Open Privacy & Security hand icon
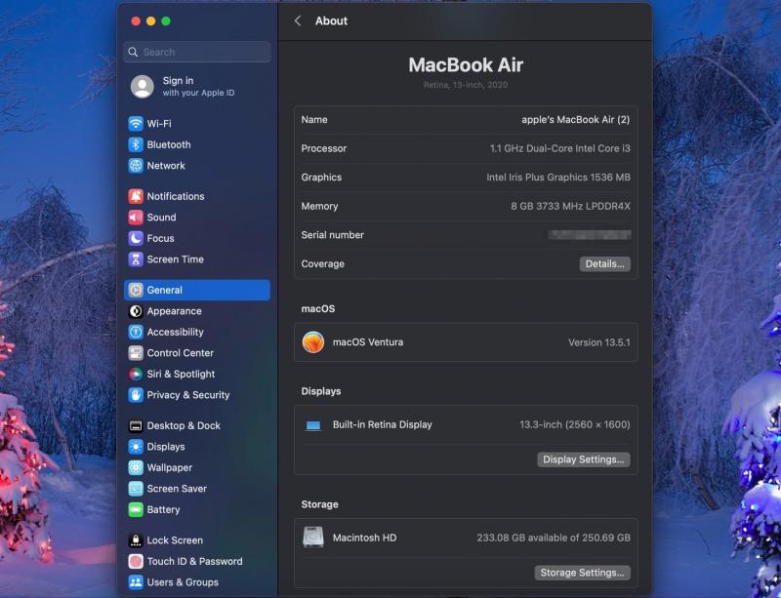 coord(136,394)
